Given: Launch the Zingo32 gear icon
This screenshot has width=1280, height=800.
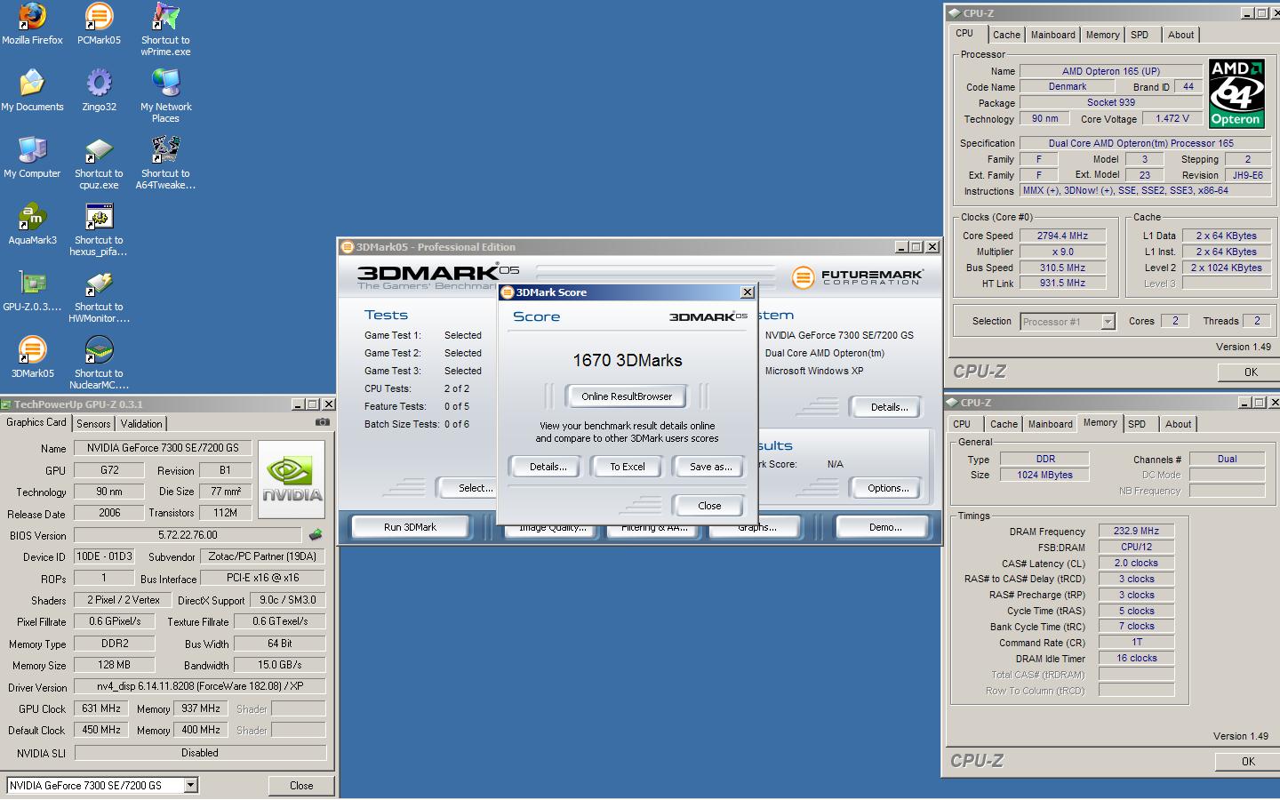Looking at the screenshot, I should pyautogui.click(x=99, y=83).
